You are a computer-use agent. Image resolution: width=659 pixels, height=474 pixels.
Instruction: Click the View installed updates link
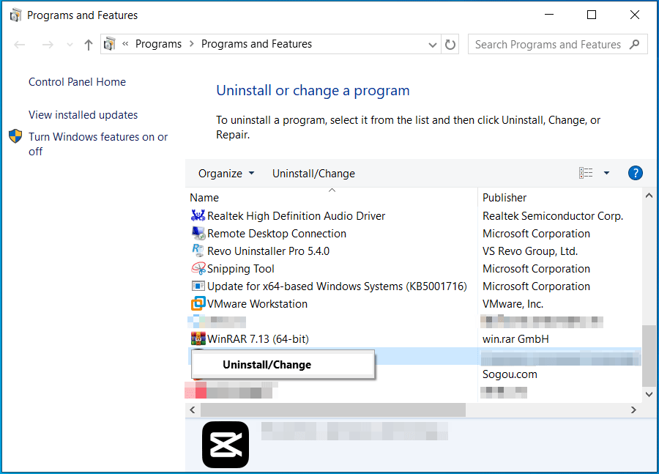point(82,115)
